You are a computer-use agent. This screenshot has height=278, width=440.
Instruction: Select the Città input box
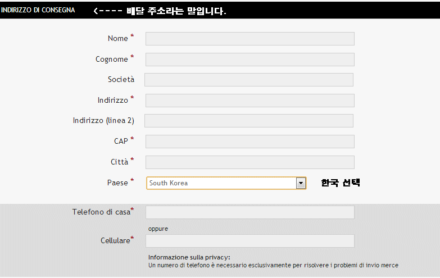pyautogui.click(x=250, y=162)
